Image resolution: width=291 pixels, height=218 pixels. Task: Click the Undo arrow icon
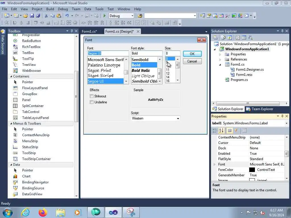point(67,16)
